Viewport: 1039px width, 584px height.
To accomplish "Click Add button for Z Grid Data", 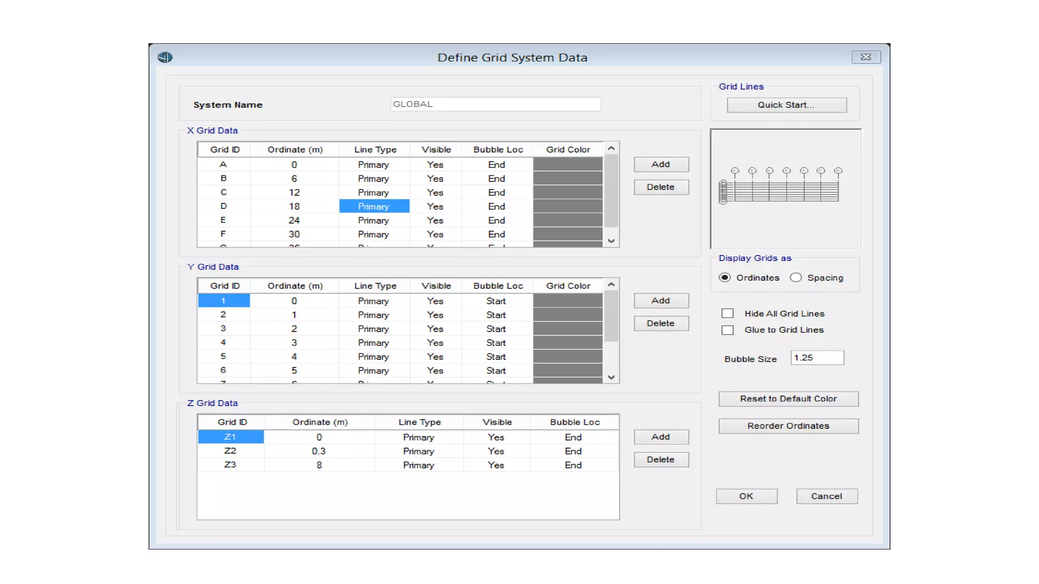I will [661, 437].
